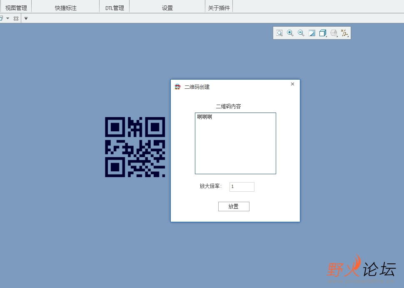This screenshot has height=288, width=404.
Task: Click the Repaint screen icon
Action: click(312, 33)
